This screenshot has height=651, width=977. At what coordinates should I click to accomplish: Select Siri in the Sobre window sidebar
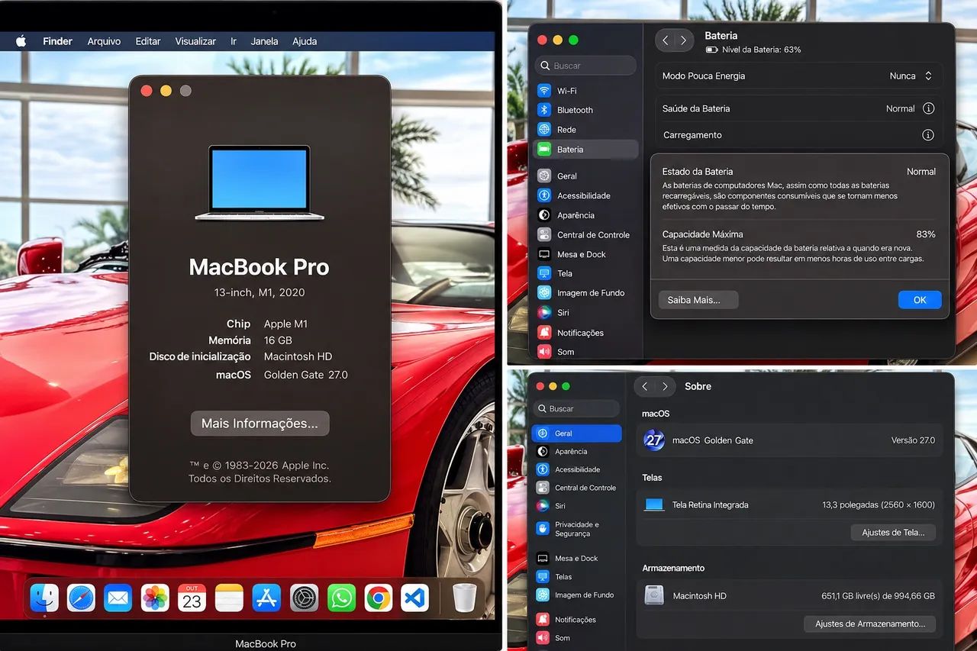click(577, 506)
